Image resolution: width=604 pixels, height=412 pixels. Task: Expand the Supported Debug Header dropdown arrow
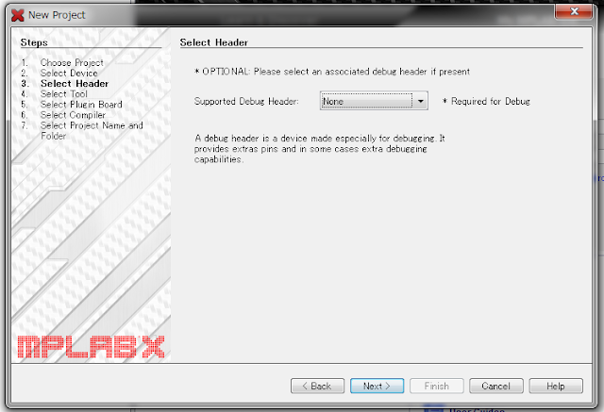pos(421,101)
